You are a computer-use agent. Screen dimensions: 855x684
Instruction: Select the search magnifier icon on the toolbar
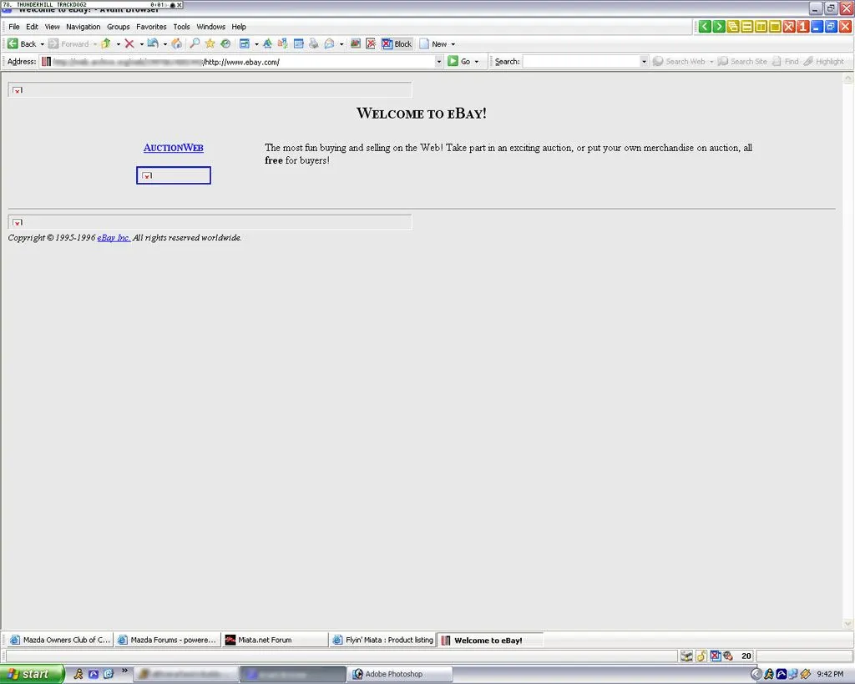[x=194, y=43]
